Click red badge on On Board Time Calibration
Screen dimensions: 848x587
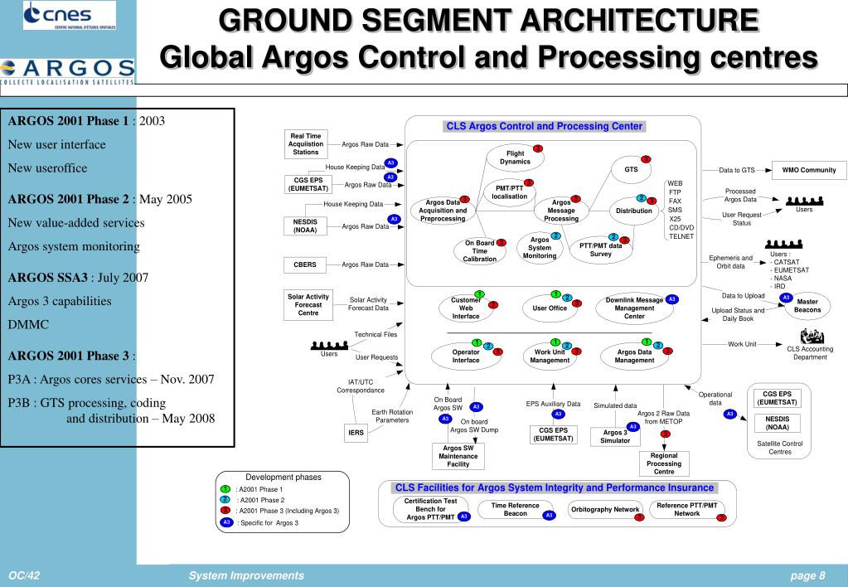[502, 242]
